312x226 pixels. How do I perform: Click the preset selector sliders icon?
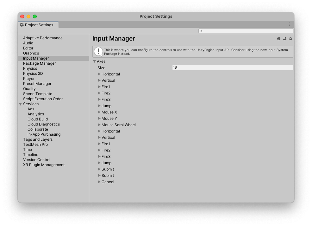pyautogui.click(x=285, y=39)
